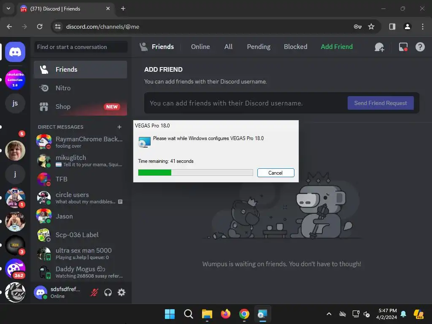Open Chrome tab search dropdown arrow
The height and width of the screenshot is (324, 432).
coord(8,8)
